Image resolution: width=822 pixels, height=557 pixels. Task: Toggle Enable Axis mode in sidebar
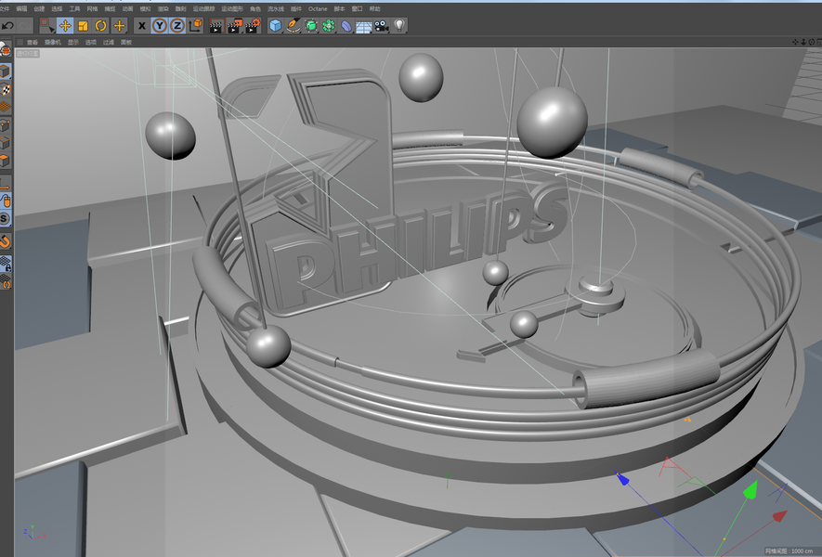click(x=6, y=184)
